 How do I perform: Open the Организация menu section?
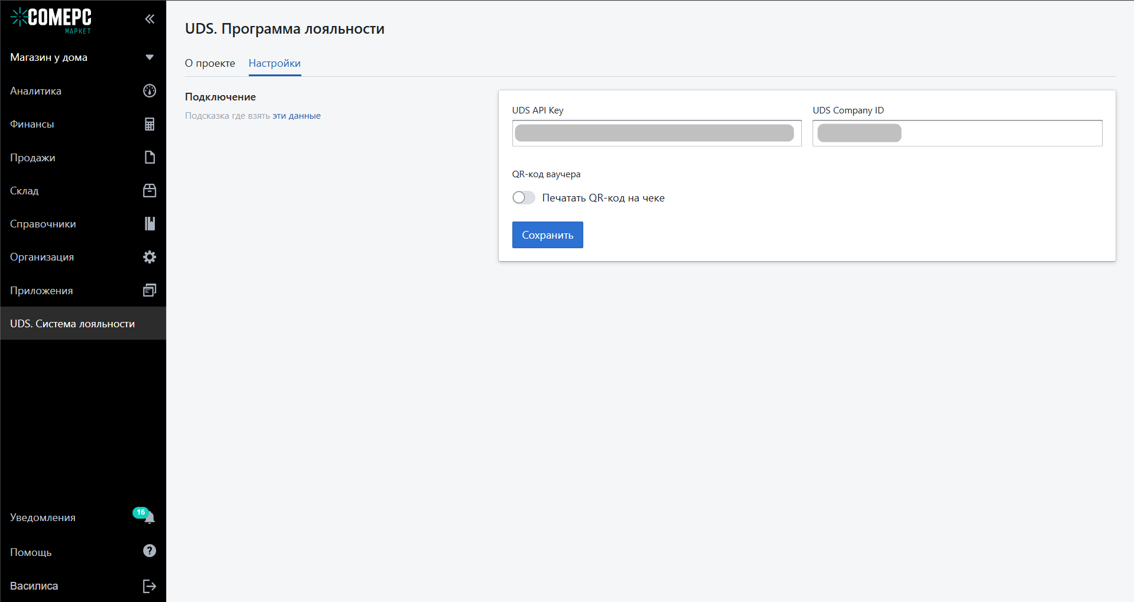point(83,257)
